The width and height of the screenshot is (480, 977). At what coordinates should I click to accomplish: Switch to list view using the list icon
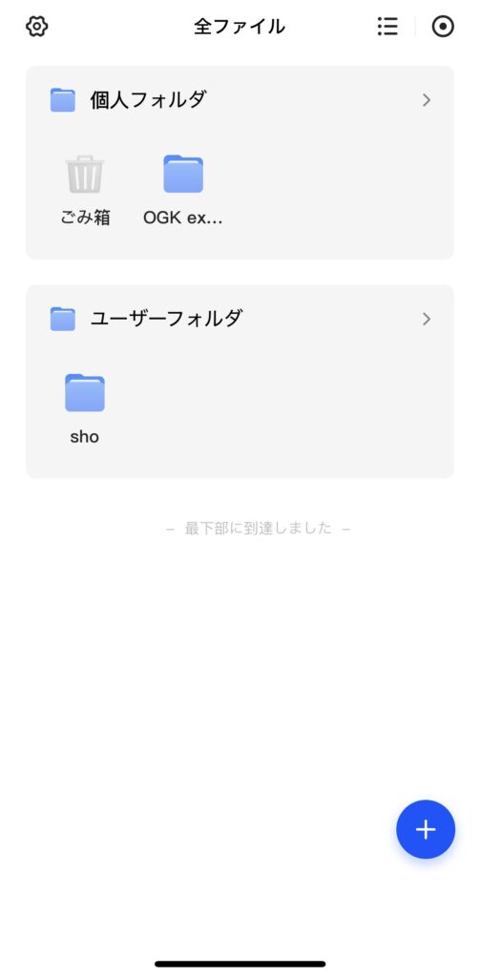(x=387, y=26)
